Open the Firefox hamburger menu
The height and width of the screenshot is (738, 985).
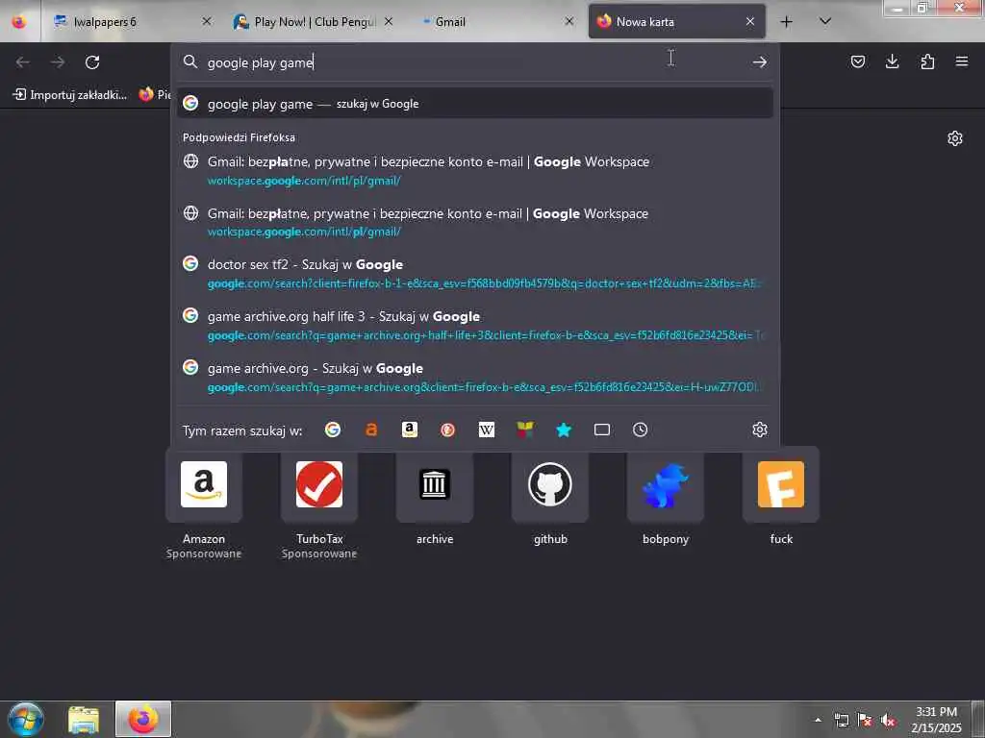pyautogui.click(x=962, y=61)
